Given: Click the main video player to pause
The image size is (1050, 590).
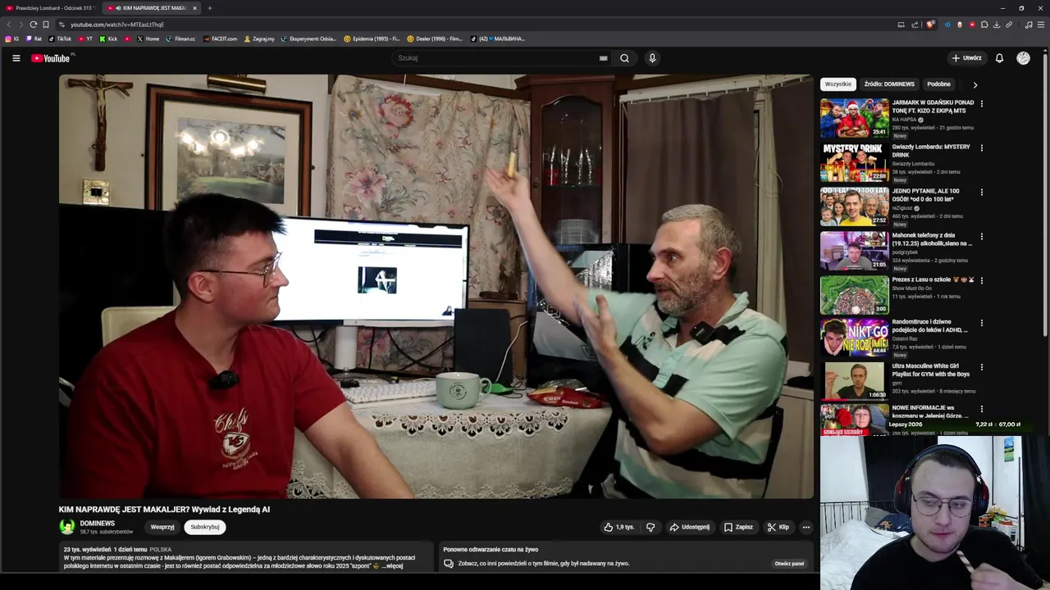Looking at the screenshot, I should [x=436, y=286].
